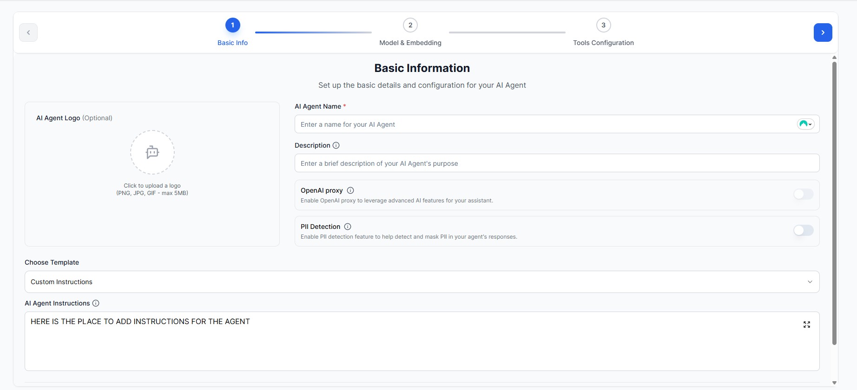The width and height of the screenshot is (857, 390).
Task: Open the Choose Template dropdown
Action: (422, 282)
